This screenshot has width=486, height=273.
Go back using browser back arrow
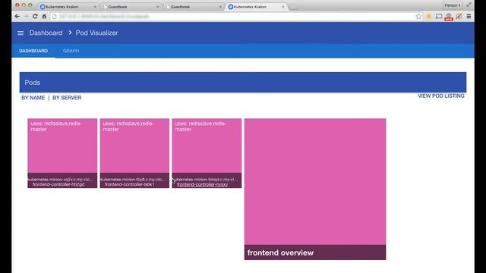[x=17, y=17]
